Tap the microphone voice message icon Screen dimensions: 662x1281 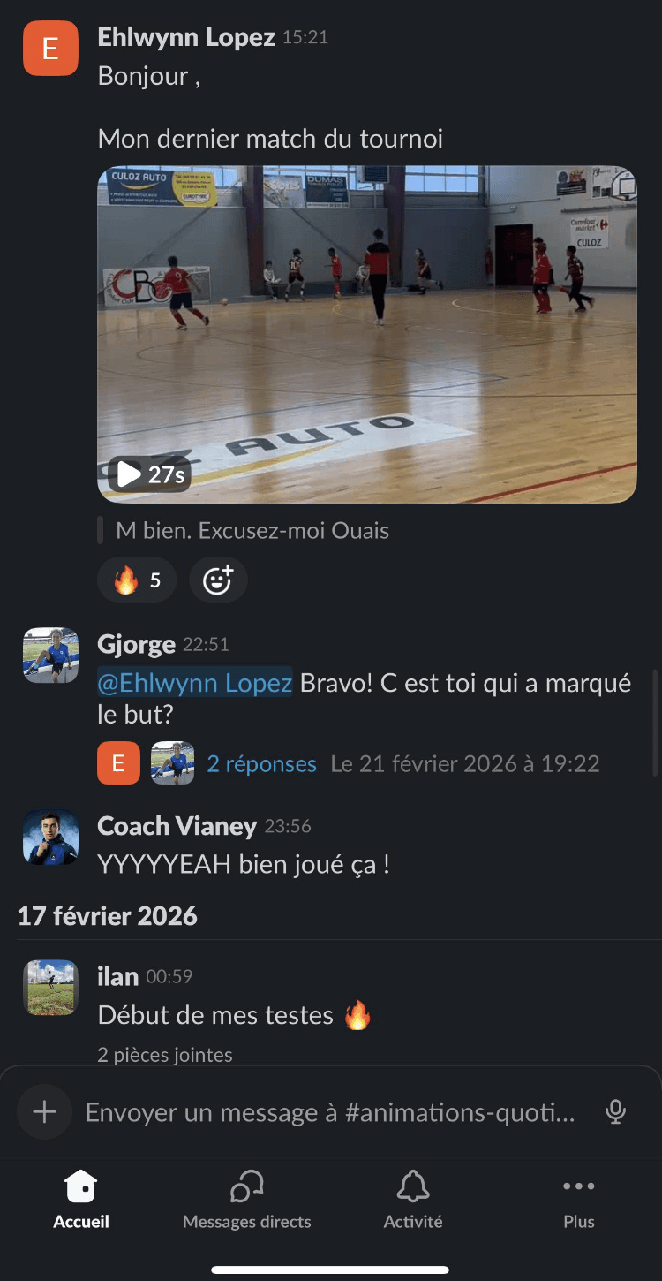(x=615, y=1112)
